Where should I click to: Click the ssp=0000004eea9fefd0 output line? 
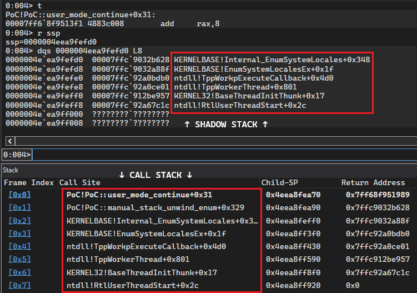pos(51,42)
